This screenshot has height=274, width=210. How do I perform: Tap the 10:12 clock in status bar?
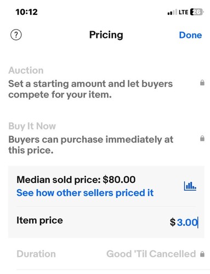click(27, 12)
